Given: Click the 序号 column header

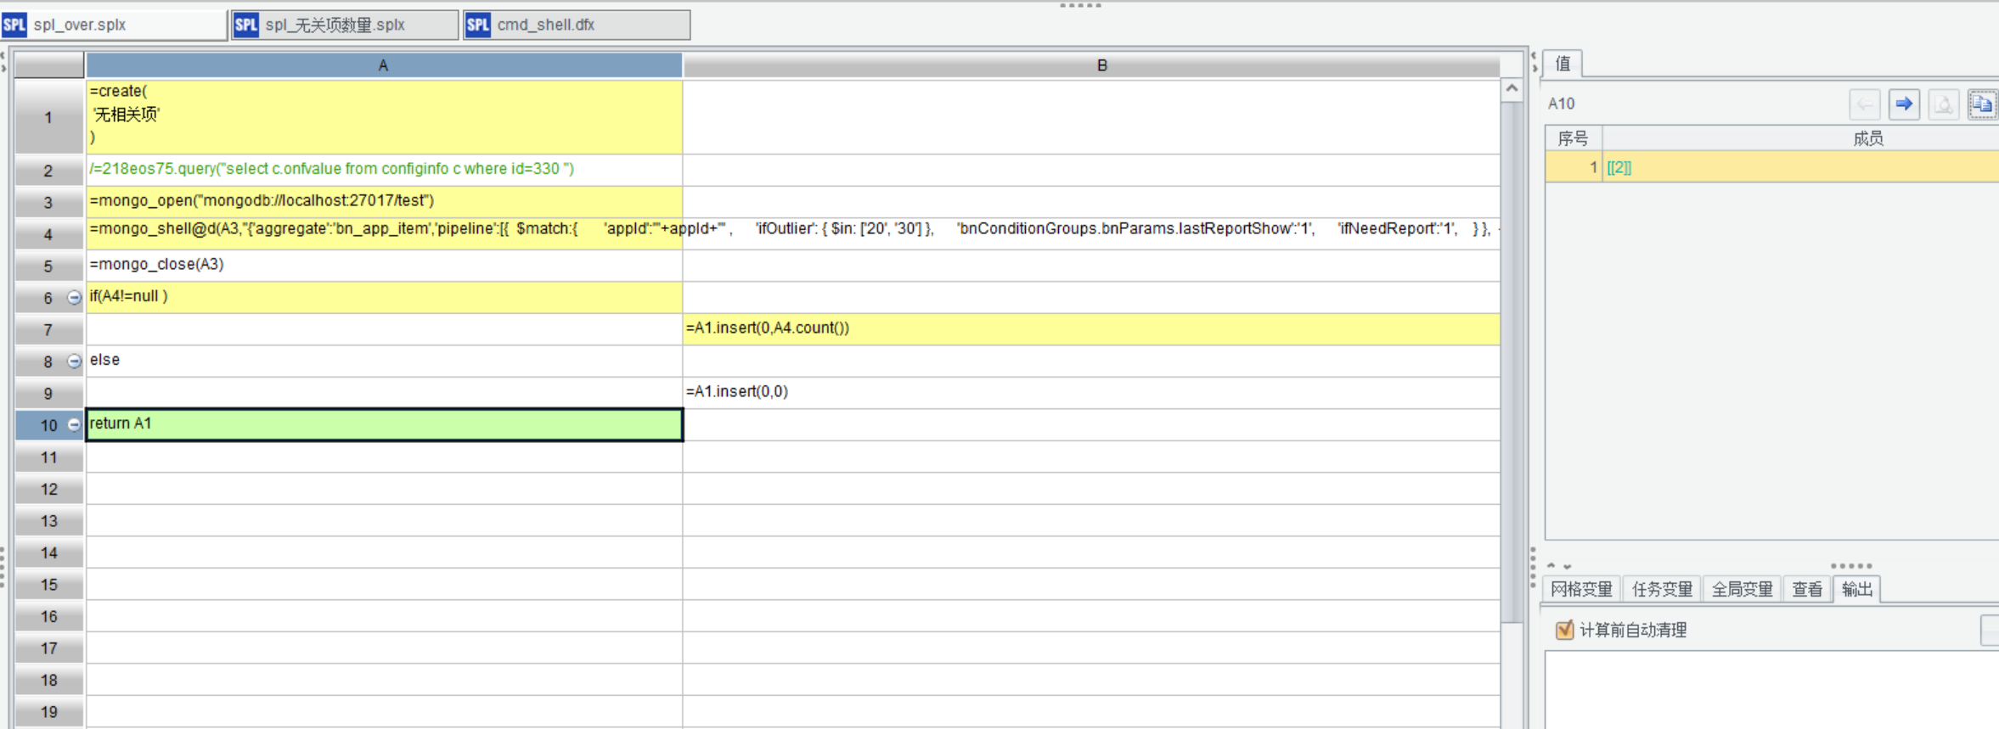Looking at the screenshot, I should point(1574,138).
